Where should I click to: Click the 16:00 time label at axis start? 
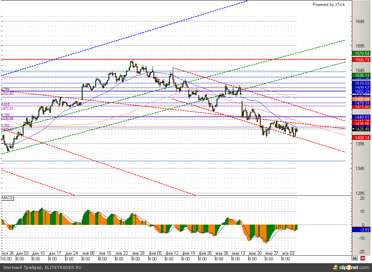click(x=7, y=259)
